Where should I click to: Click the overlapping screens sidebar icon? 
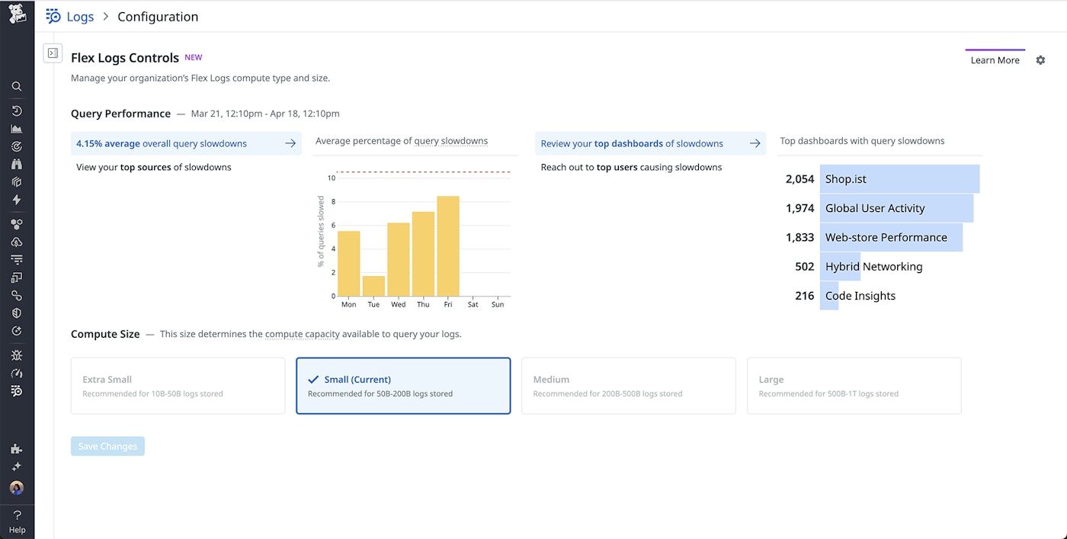coord(17,278)
